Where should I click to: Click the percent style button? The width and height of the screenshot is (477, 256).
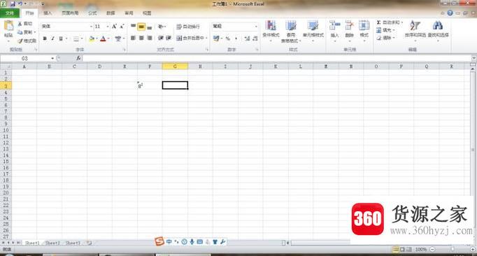tap(227, 38)
